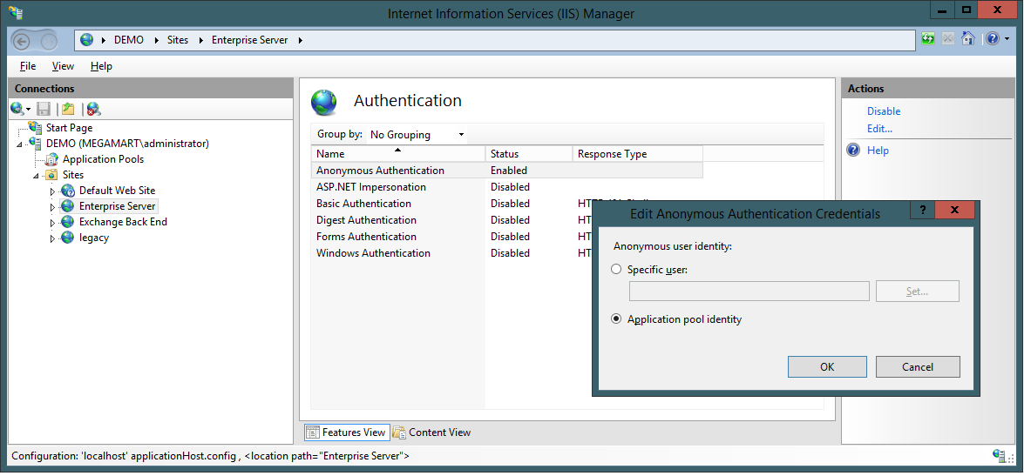1024x476 pixels.
Task: Select the Specific user radio button
Action: coord(616,269)
